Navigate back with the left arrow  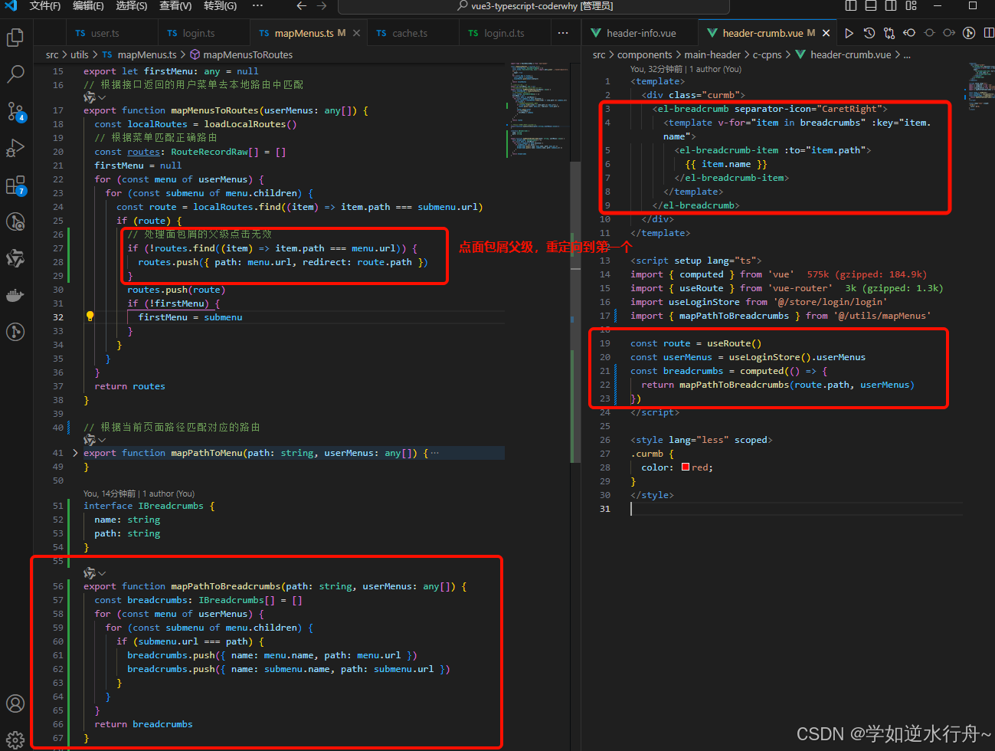(x=302, y=5)
